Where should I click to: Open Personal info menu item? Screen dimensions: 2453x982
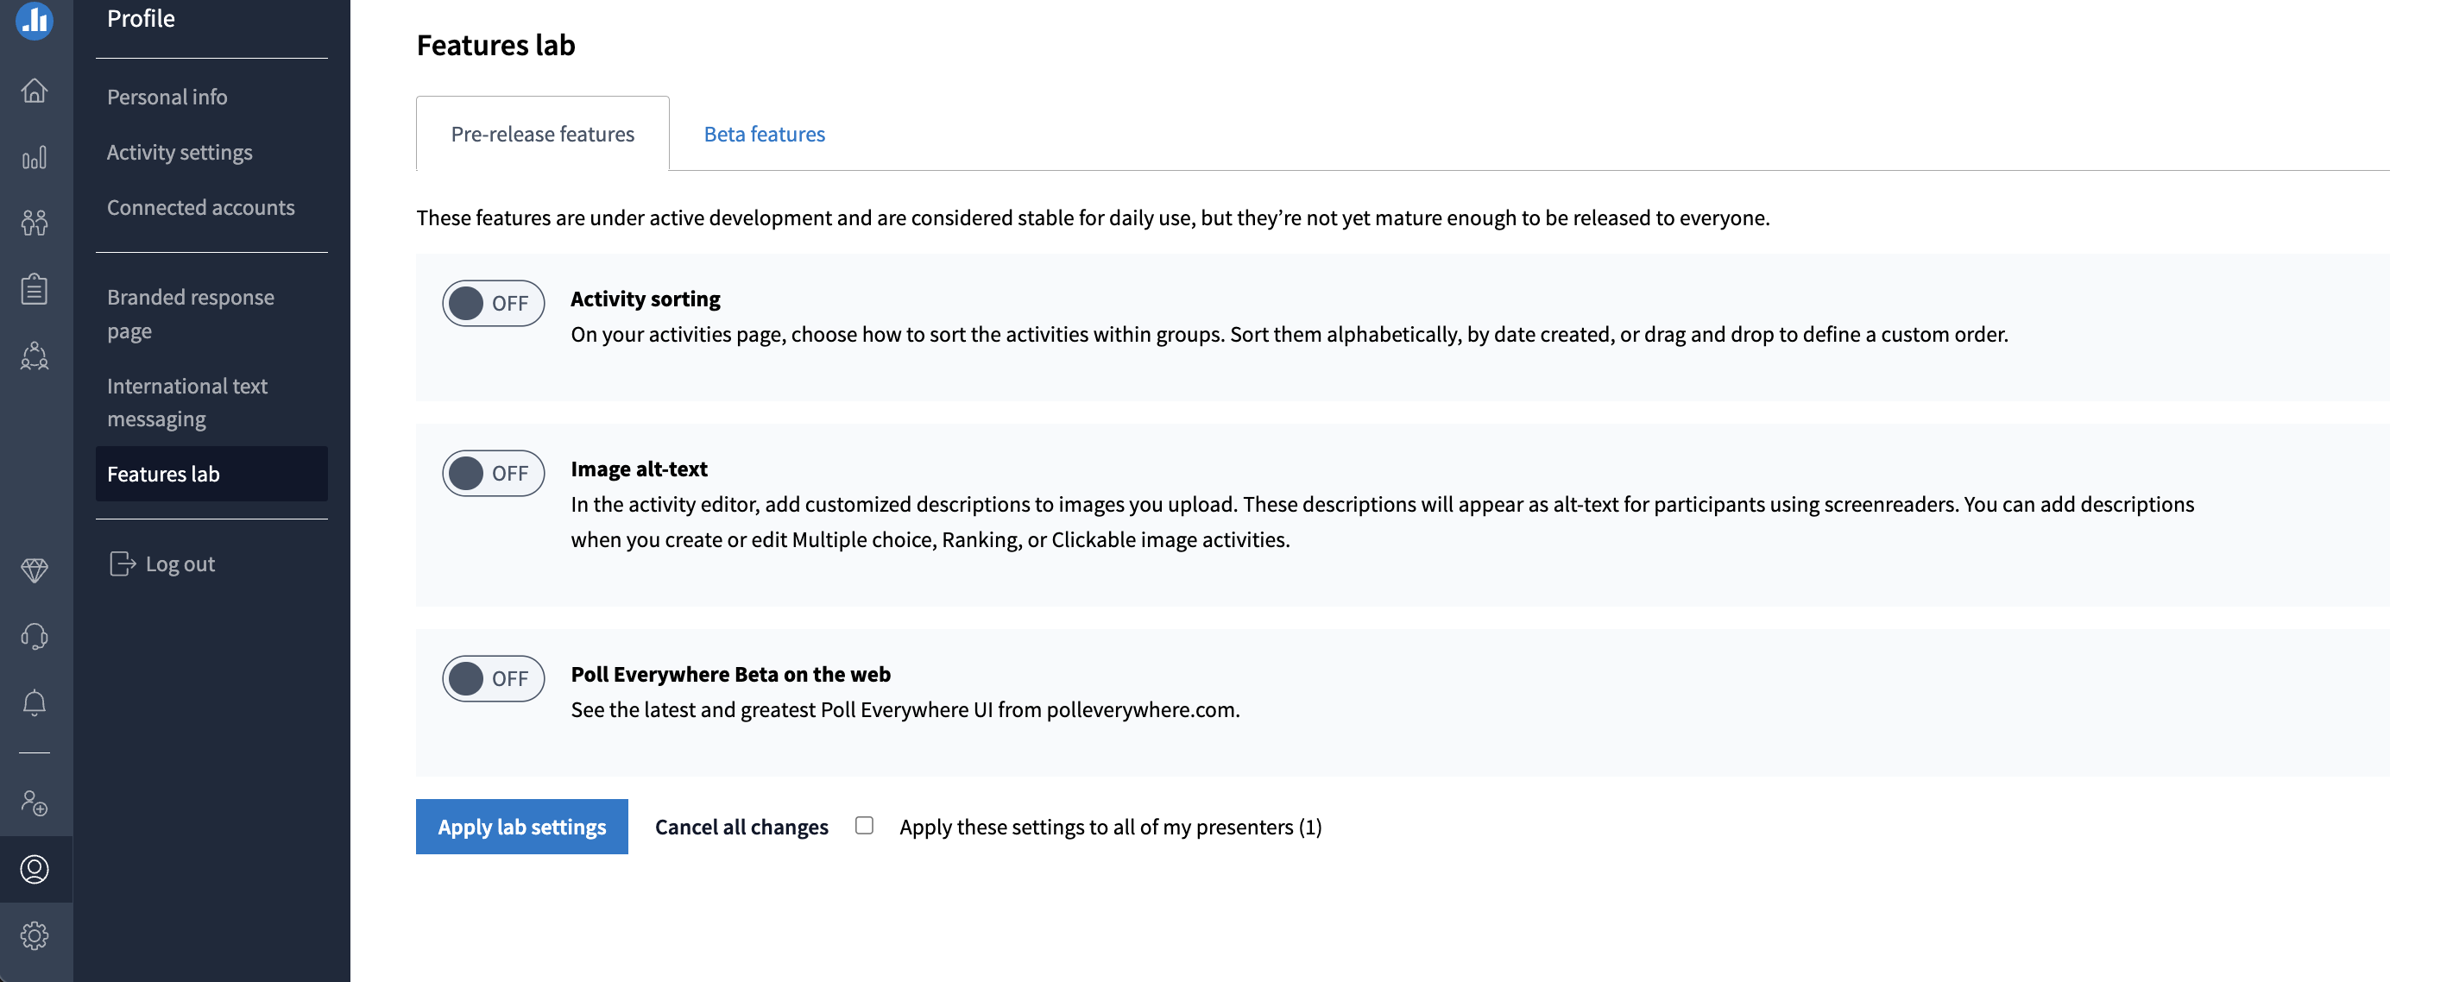[167, 96]
